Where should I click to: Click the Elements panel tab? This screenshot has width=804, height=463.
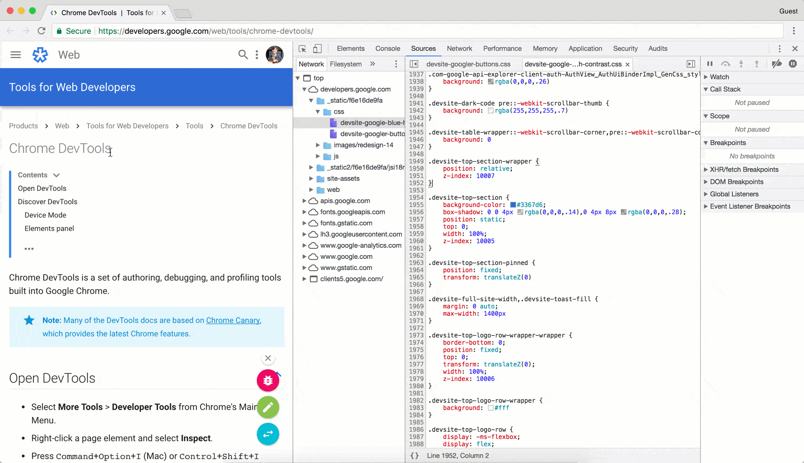point(351,49)
